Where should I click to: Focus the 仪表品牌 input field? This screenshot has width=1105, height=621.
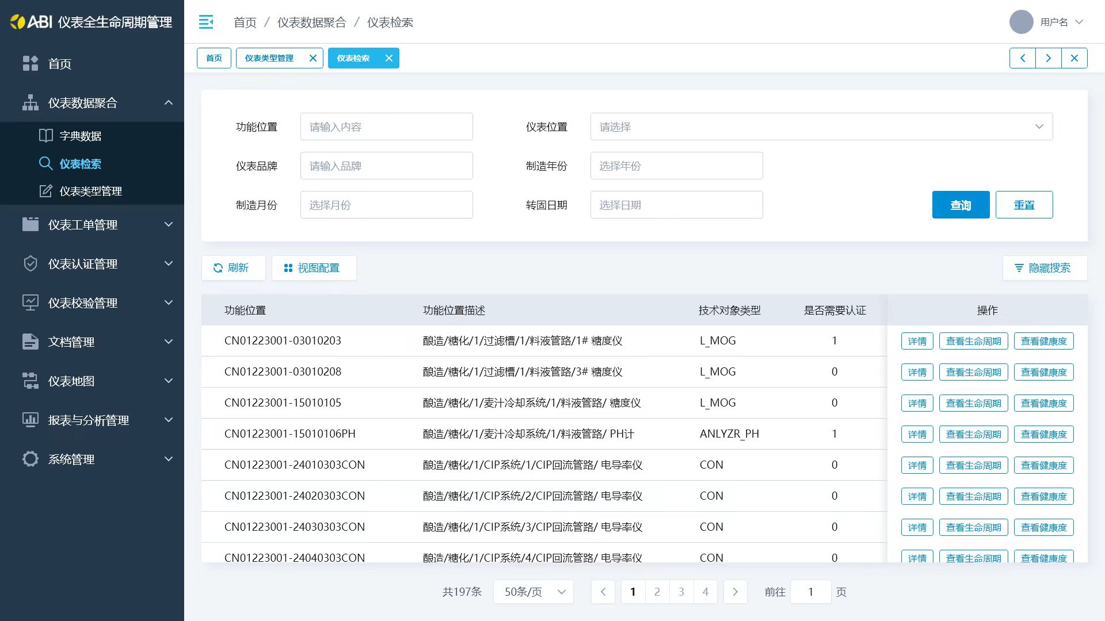pyautogui.click(x=386, y=166)
